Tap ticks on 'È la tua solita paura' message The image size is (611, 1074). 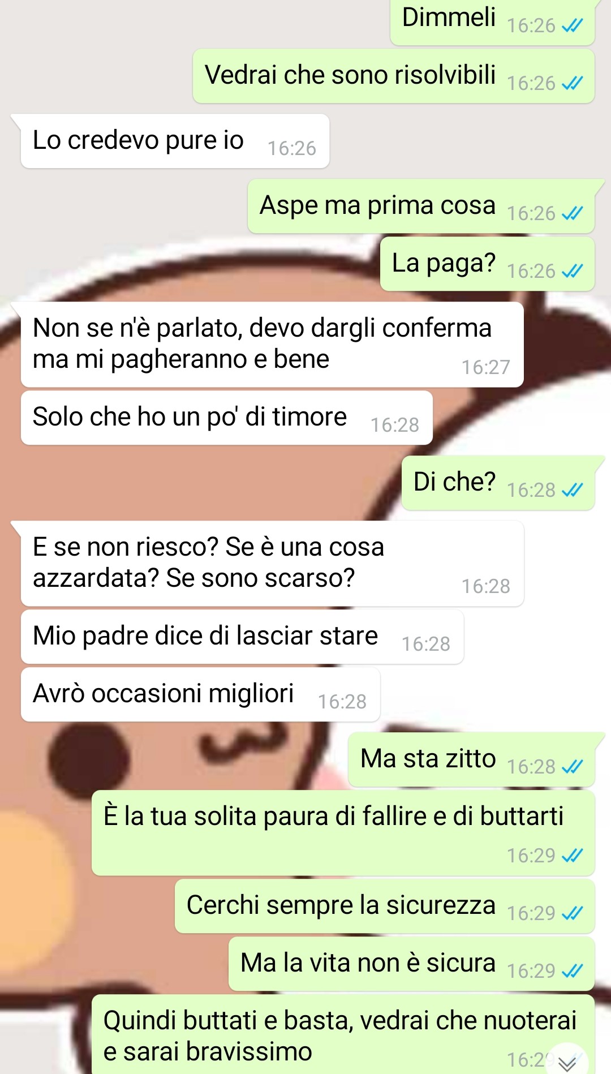click(572, 856)
